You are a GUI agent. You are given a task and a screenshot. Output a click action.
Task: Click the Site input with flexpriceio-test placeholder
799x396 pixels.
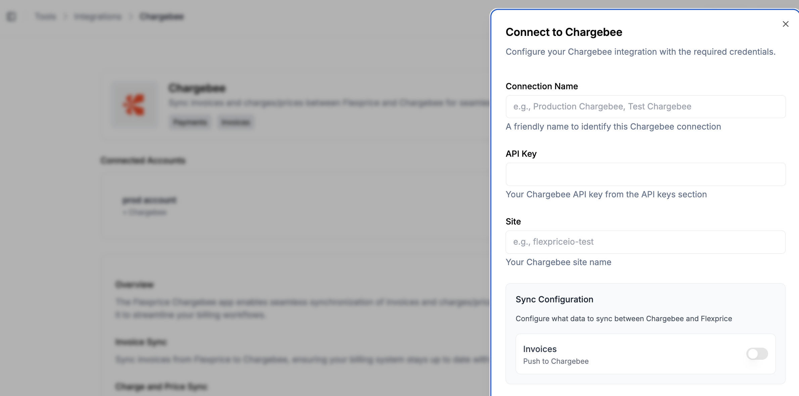645,242
